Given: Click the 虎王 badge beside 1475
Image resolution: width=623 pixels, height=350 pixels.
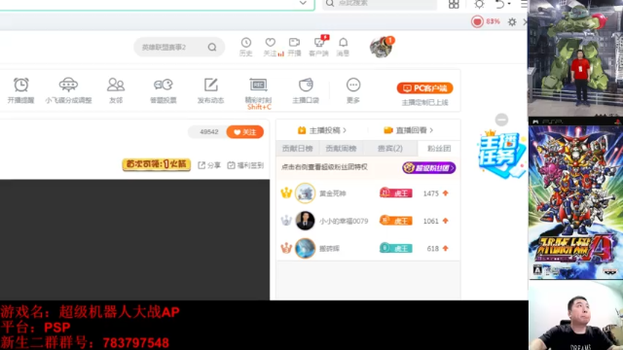Looking at the screenshot, I should click(396, 193).
